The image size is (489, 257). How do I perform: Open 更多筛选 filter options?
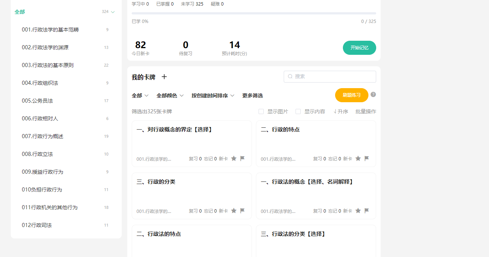(253, 96)
